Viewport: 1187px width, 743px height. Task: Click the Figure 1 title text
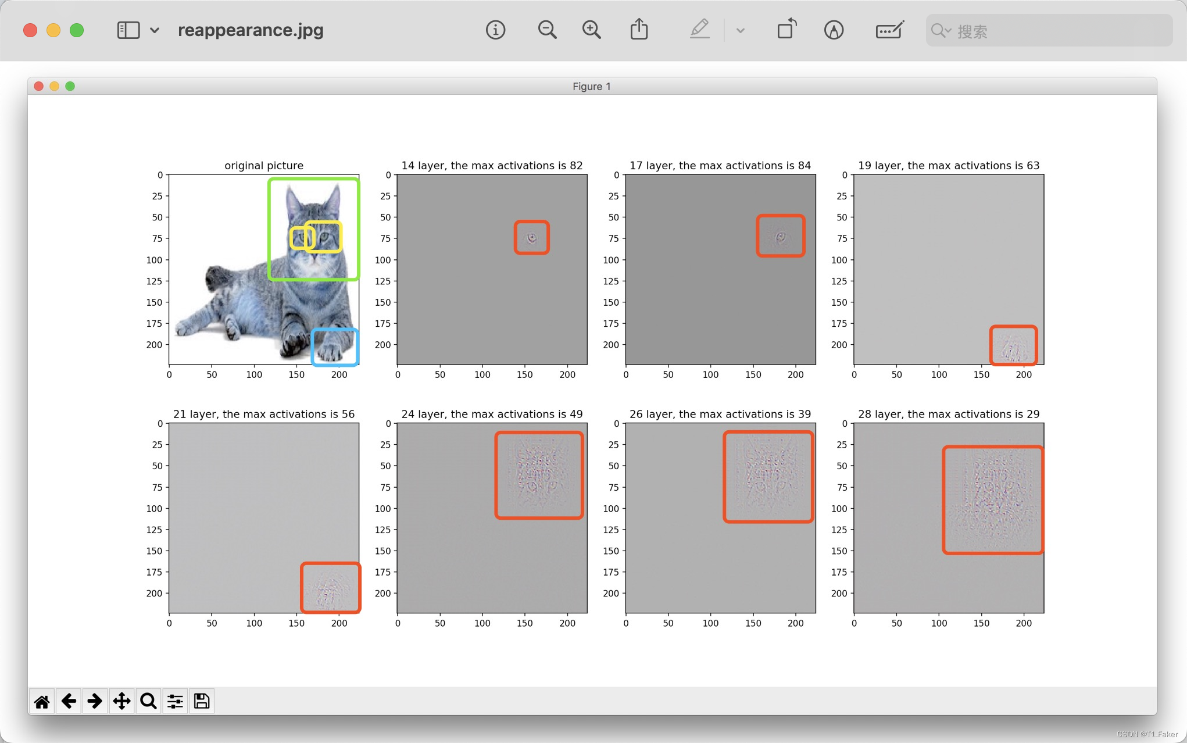[591, 87]
